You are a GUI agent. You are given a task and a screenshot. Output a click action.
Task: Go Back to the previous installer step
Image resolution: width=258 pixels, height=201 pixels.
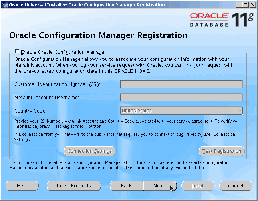click(126, 186)
